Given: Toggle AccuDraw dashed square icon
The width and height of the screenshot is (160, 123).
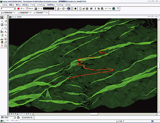Looking at the screenshot, I should tap(72, 9).
